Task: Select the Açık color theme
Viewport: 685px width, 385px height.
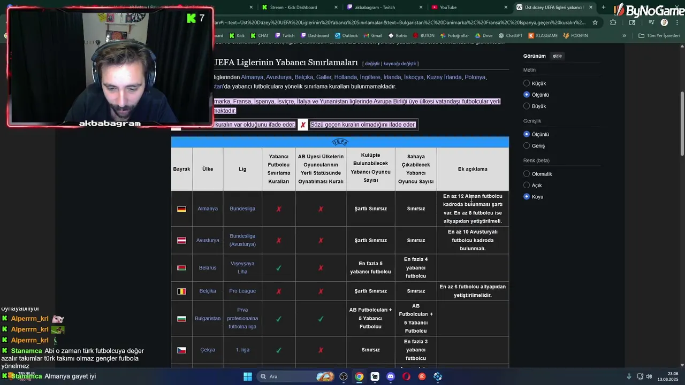Action: click(527, 185)
